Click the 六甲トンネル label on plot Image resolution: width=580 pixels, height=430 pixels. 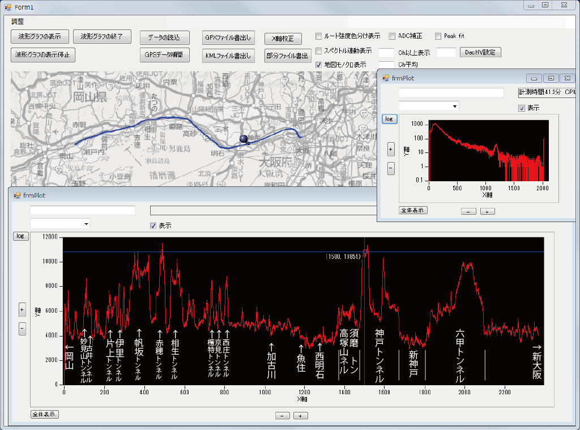tap(460, 356)
